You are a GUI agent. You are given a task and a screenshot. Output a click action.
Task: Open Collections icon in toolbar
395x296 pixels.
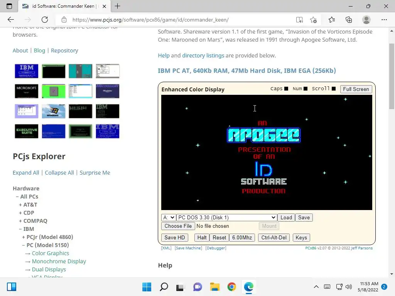pos(349,20)
